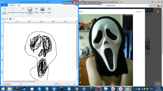Expand the Фигуры dropdown arrow

(36, 14)
